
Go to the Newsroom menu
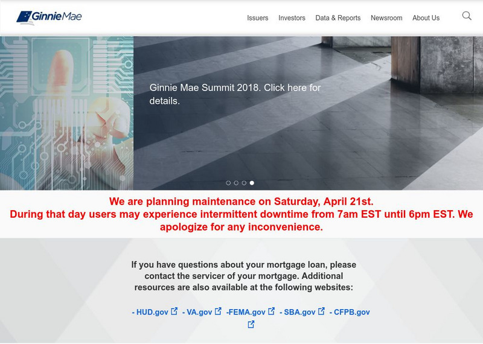[x=386, y=18]
